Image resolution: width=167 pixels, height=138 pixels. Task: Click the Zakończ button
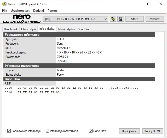[x=154, y=19]
